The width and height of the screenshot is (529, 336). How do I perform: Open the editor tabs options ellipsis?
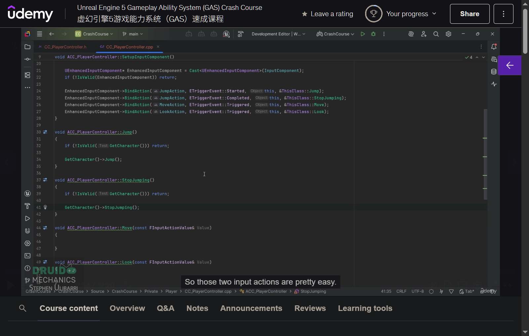pos(481,47)
